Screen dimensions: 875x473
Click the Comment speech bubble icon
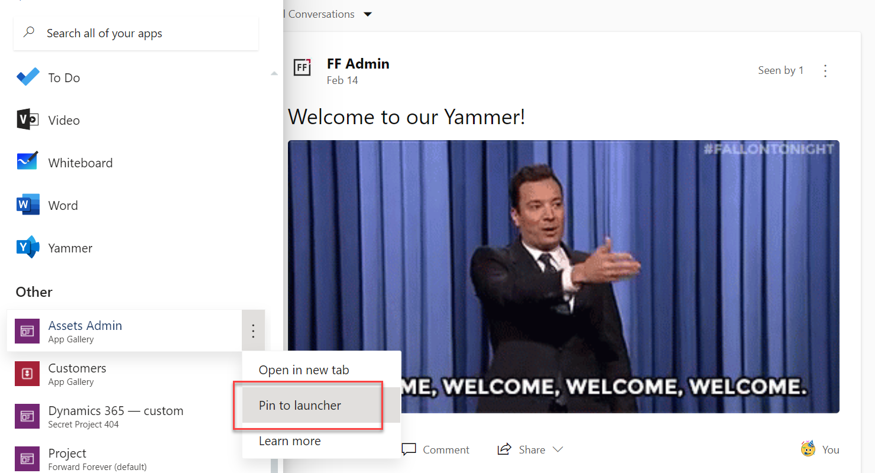pos(409,449)
